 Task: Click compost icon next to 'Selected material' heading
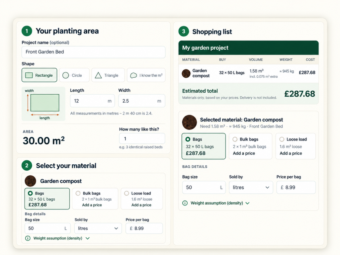tap(190, 122)
